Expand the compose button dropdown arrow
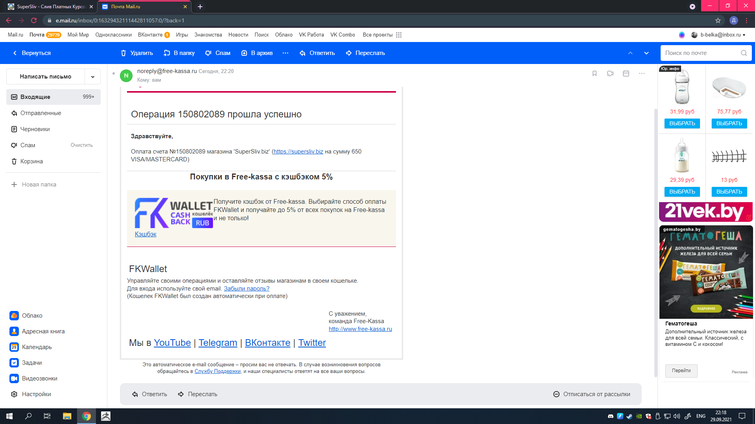This screenshot has width=755, height=424. tap(93, 77)
